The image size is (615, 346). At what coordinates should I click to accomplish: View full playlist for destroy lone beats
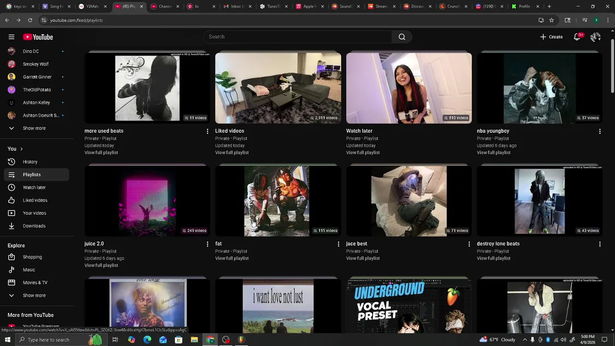click(493, 258)
